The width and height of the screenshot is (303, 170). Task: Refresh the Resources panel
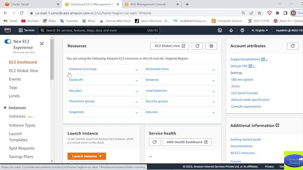[197, 46]
